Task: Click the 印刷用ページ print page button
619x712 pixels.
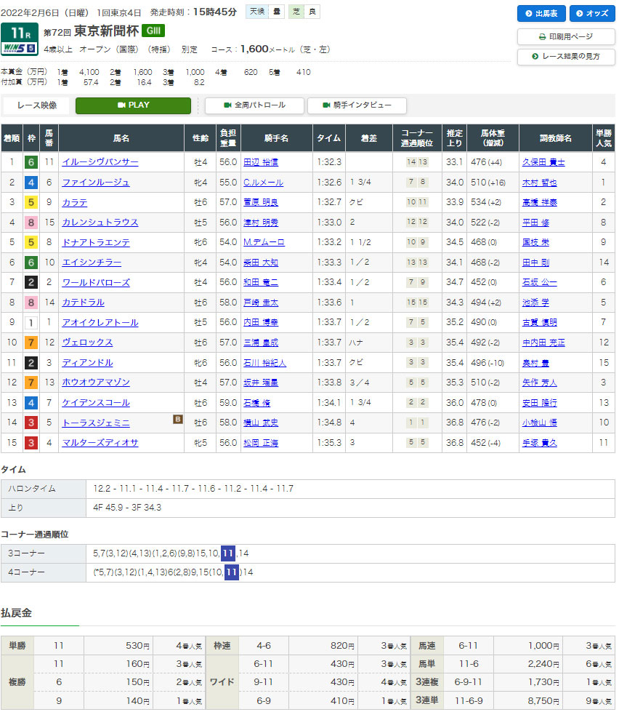Action: (566, 36)
